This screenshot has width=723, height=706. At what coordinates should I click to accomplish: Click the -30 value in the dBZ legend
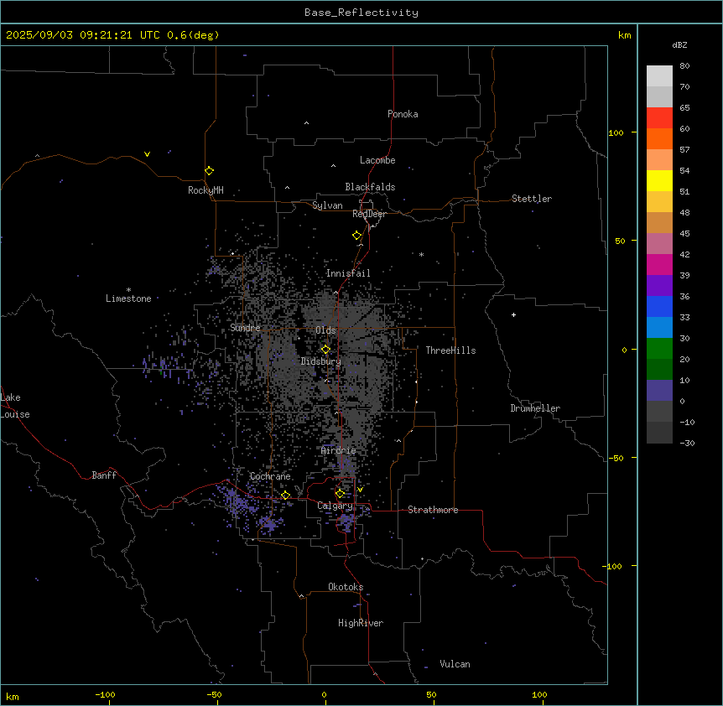tap(687, 443)
